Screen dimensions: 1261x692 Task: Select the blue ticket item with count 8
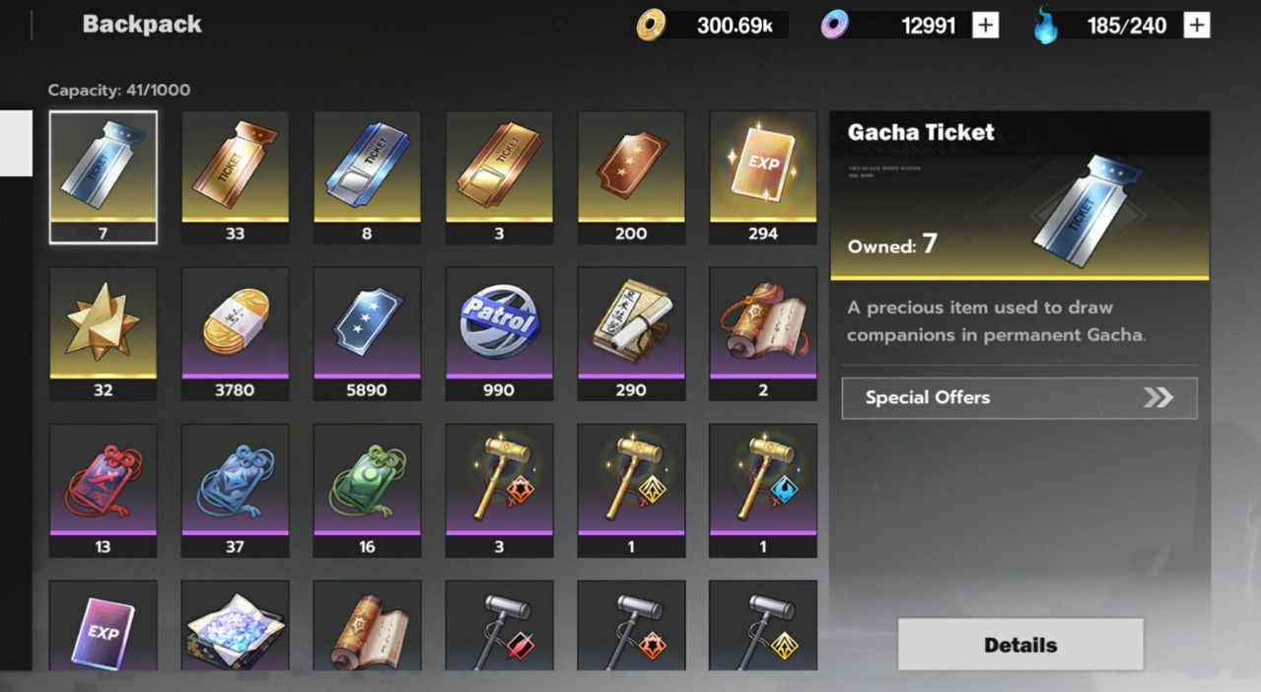[x=367, y=177]
